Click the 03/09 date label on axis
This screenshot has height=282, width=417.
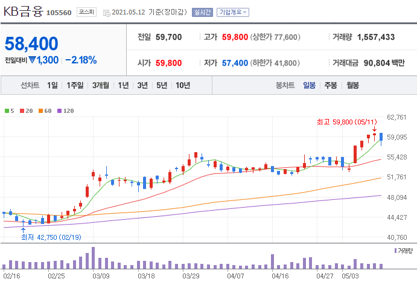pyautogui.click(x=101, y=276)
